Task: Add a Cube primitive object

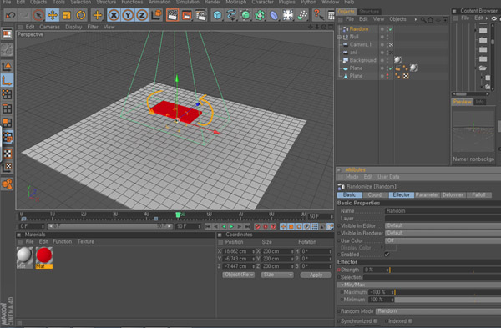Action: [217, 15]
